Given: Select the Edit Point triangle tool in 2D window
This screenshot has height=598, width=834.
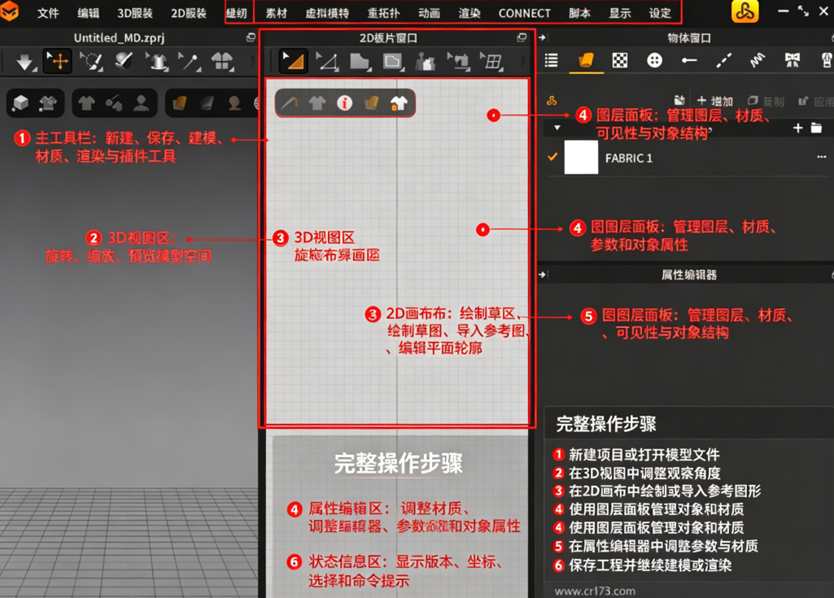Looking at the screenshot, I should tap(328, 62).
